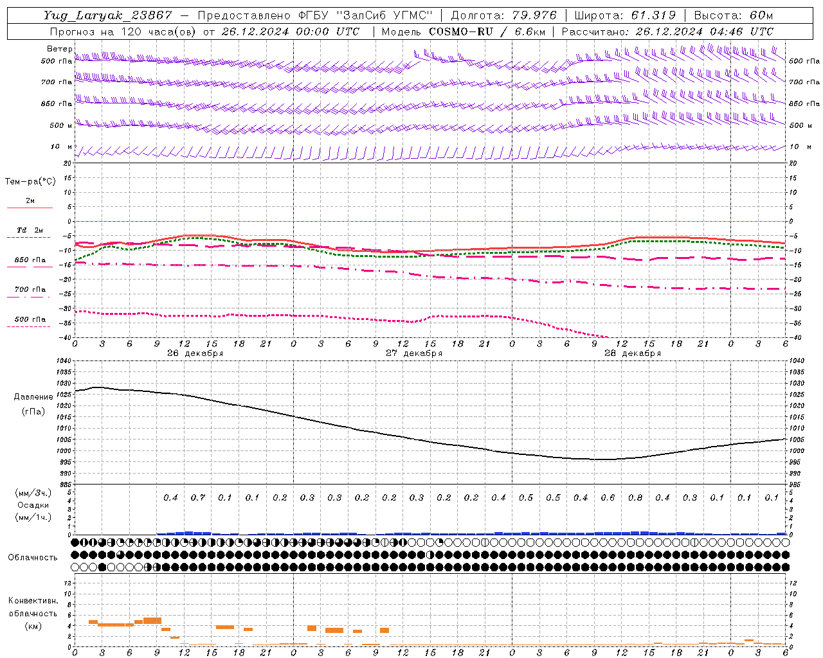Click the 500 гПа temperature legend entry
The width and height of the screenshot is (823, 658).
pyautogui.click(x=30, y=319)
